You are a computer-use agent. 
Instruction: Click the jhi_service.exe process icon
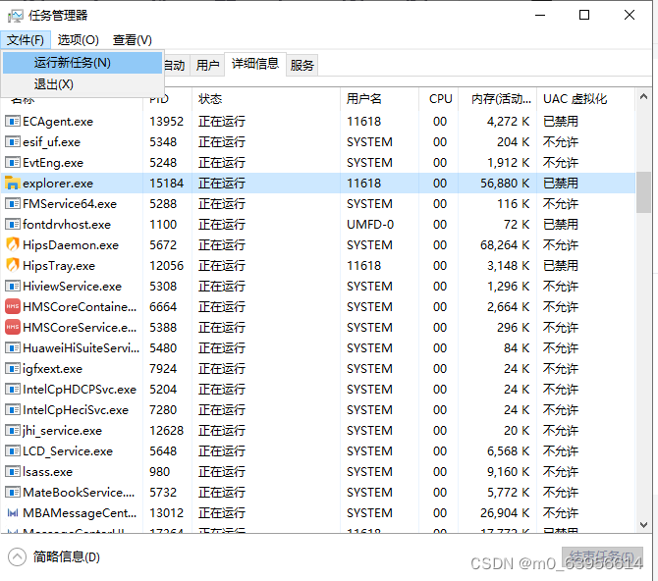coord(13,431)
